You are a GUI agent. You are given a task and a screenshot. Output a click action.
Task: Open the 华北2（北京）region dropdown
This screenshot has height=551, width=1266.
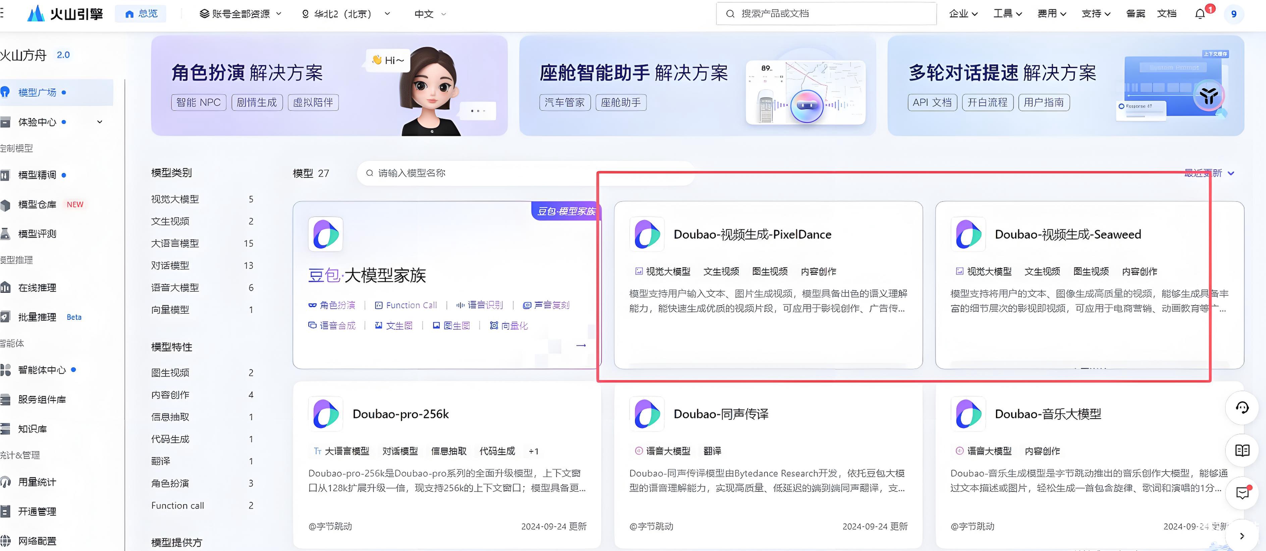pos(346,14)
